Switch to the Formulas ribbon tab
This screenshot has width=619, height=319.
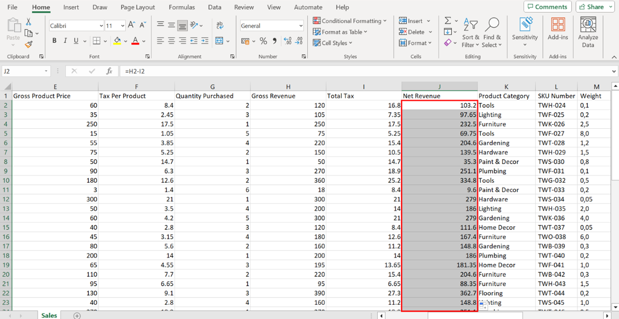click(x=181, y=7)
